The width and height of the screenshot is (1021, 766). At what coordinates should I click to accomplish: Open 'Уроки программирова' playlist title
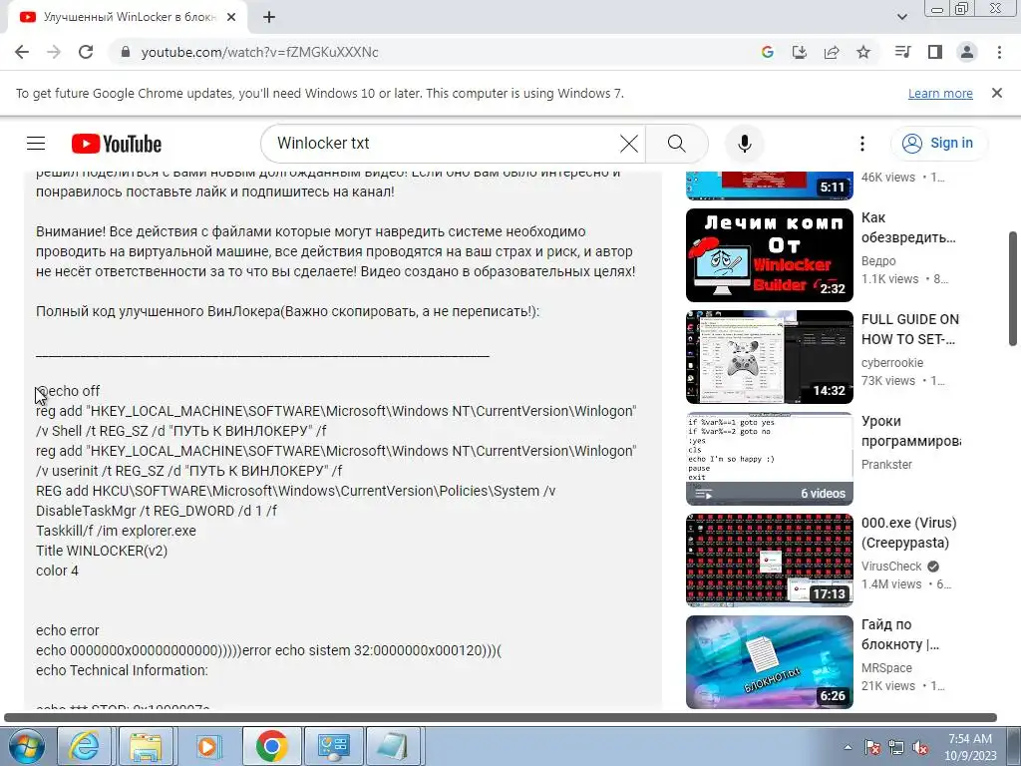click(911, 431)
